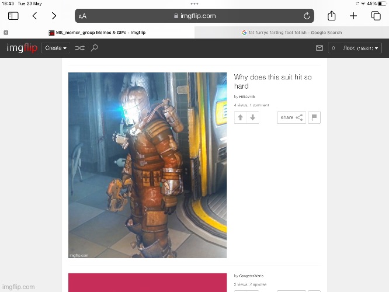Image resolution: width=389 pixels, height=292 pixels.
Task: Open imgflip messages envelope icon
Action: (319, 48)
